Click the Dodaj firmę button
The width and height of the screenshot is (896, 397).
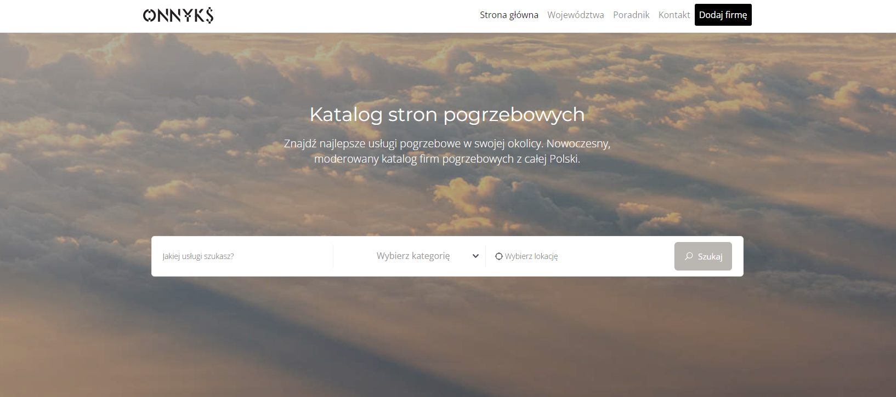pyautogui.click(x=723, y=15)
